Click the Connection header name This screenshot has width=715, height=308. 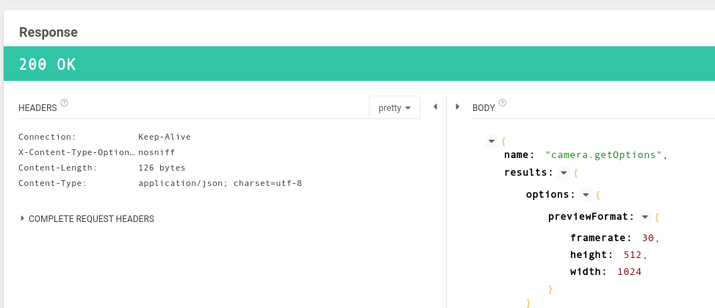[47, 137]
